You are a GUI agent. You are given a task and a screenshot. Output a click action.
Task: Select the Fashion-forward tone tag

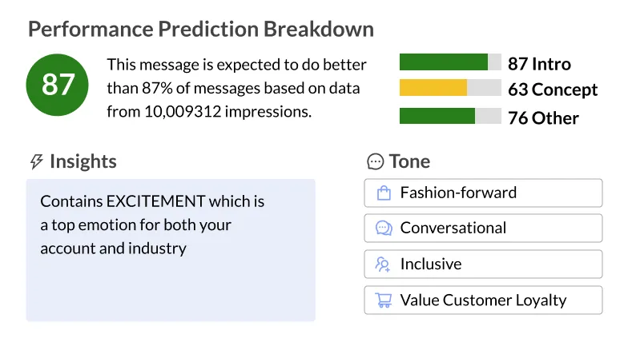pos(482,193)
